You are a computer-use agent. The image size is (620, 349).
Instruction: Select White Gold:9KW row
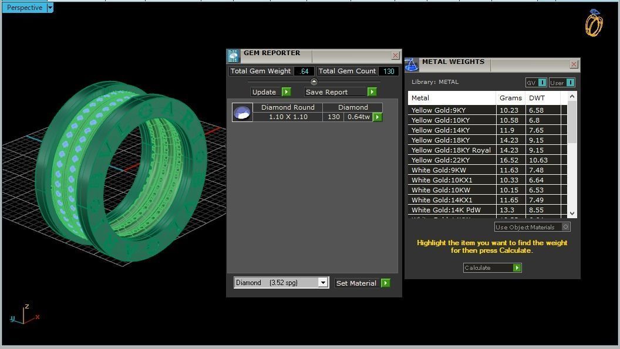point(487,170)
